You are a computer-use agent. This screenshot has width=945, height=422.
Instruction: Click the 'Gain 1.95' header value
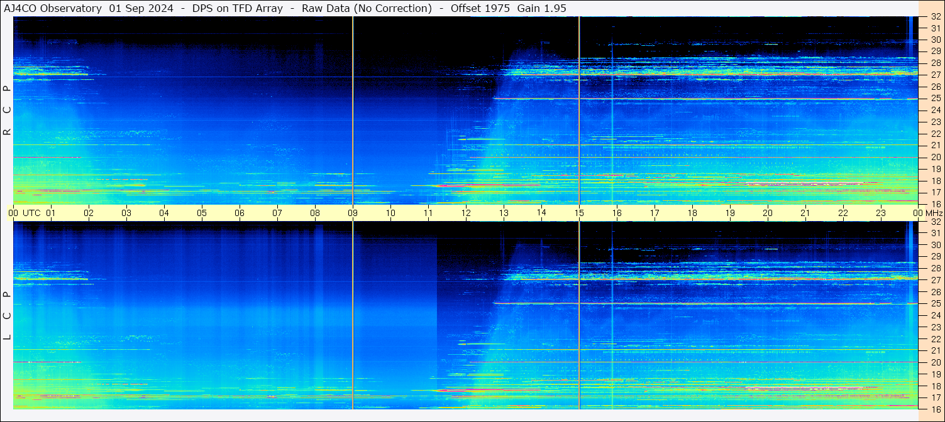pos(542,8)
